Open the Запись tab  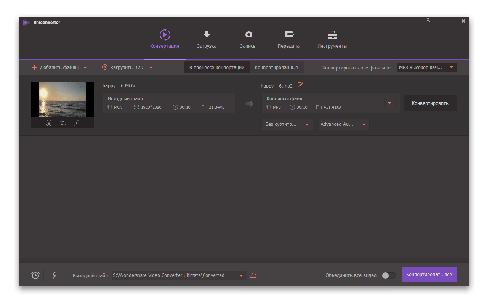pyautogui.click(x=248, y=39)
